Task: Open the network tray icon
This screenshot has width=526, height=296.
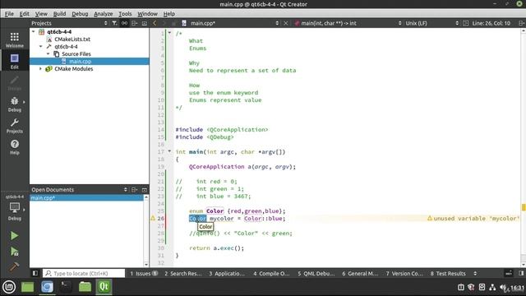Action: click(492, 287)
